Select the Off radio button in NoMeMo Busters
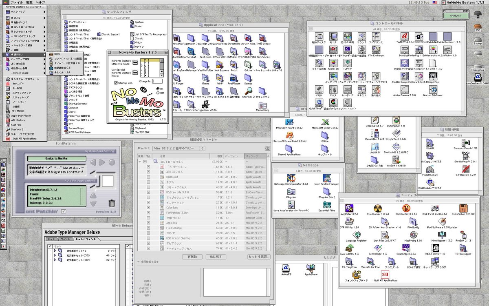 point(158,93)
